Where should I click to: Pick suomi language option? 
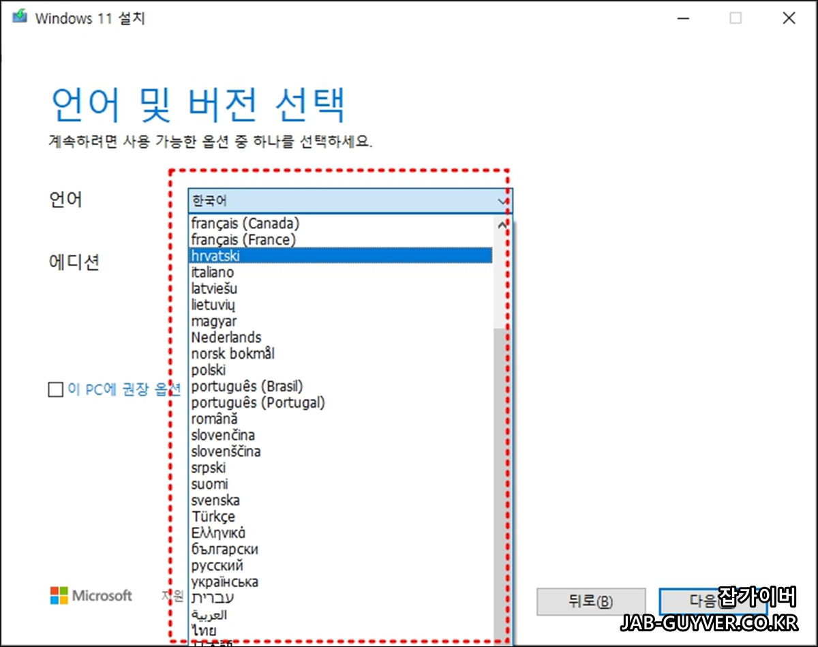tap(341, 484)
